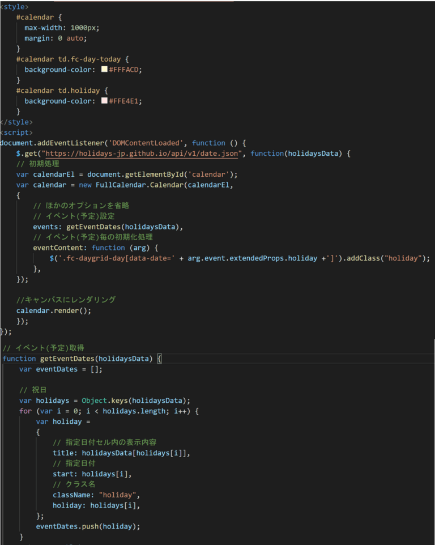Screen dimensions: 435x545
Task: Click 'addClass("holiday")' call
Action: pos(386,258)
